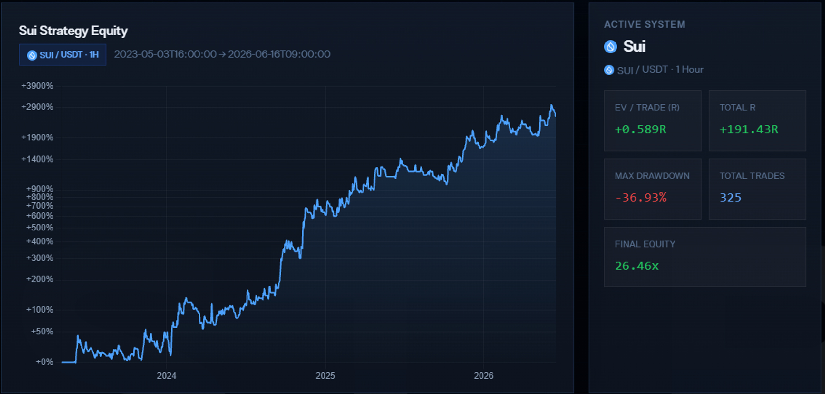Click the +191.43R value
The height and width of the screenshot is (394, 825).
[x=749, y=129]
